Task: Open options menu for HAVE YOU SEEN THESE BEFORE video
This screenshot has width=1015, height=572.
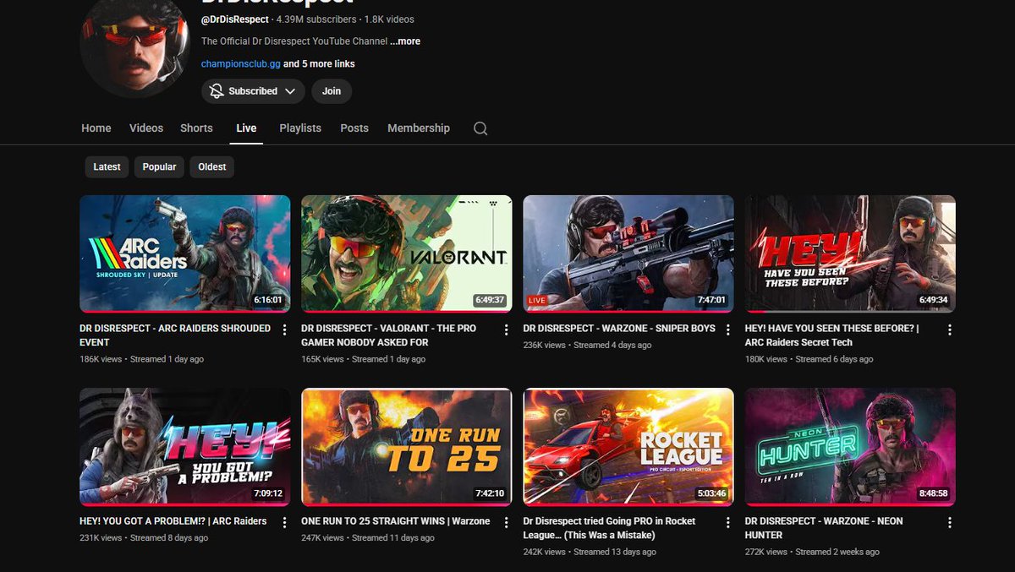Action: pyautogui.click(x=950, y=330)
